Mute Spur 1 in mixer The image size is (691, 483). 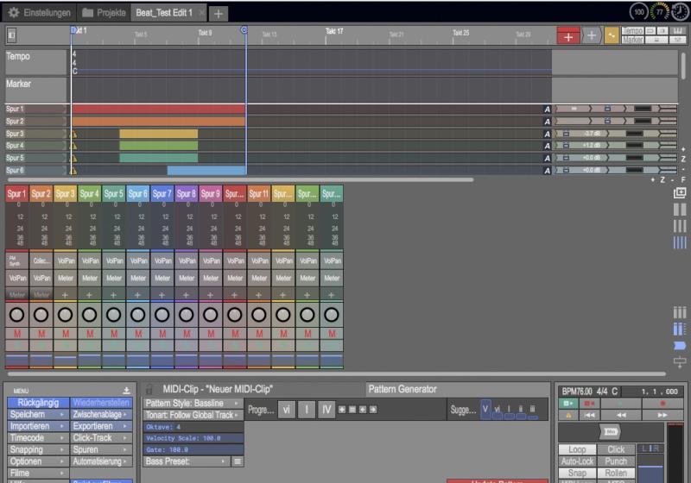[x=17, y=334]
